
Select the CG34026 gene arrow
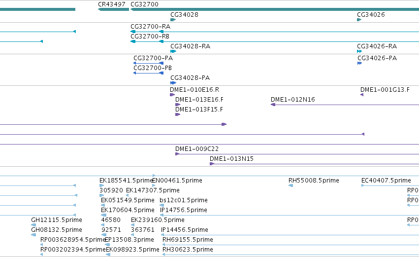click(x=359, y=20)
